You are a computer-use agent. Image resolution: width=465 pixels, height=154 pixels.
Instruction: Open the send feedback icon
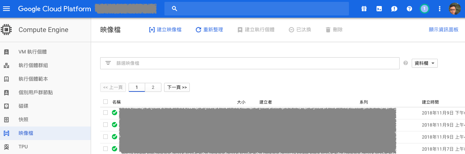(394, 9)
